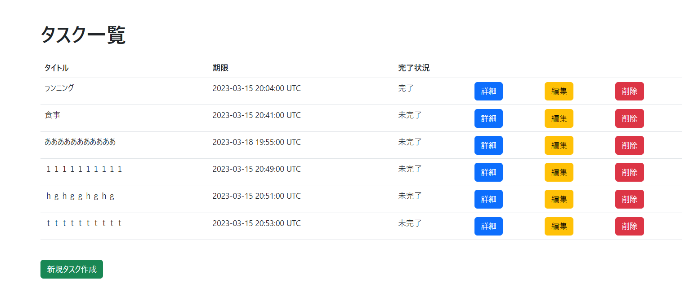This screenshot has width=698, height=301.
Task: Delete the ああああああああああ task
Action: [x=629, y=145]
